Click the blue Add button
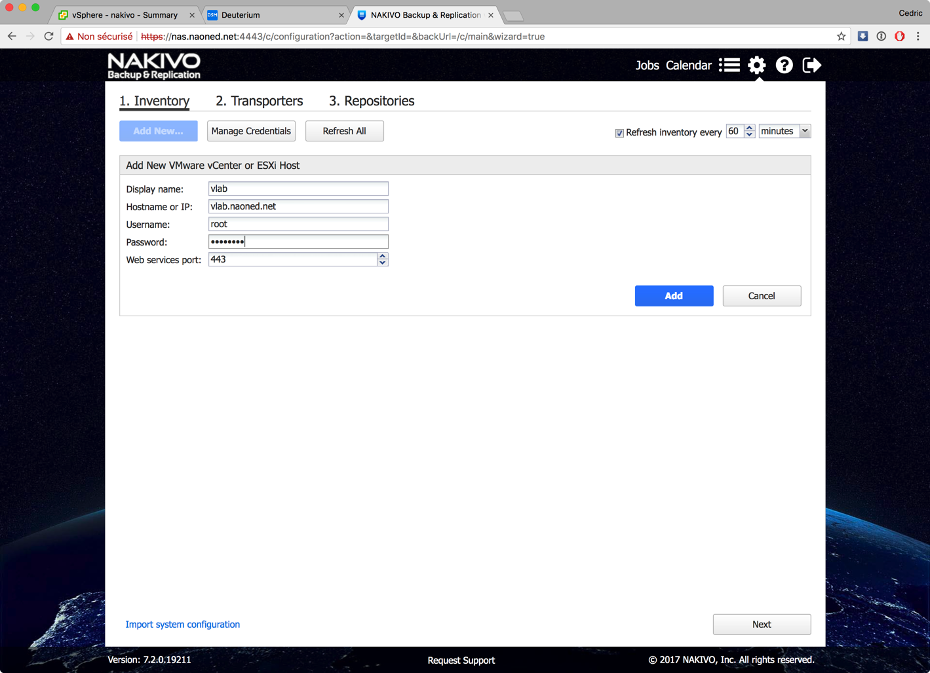The image size is (930, 673). (x=674, y=296)
